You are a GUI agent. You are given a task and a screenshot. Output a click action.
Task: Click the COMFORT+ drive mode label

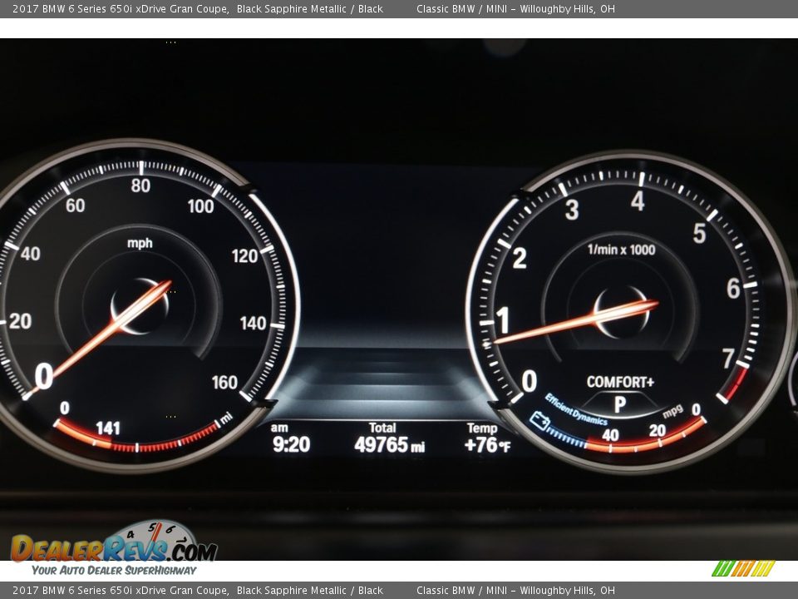(x=620, y=382)
